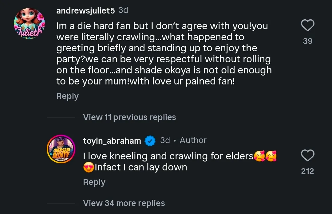This screenshot has width=332, height=214.
Task: Open the andrewsjuliet5 username link
Action: click(85, 10)
